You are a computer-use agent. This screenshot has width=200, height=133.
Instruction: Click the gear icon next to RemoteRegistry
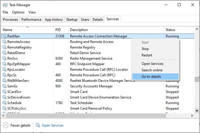coord(4,47)
